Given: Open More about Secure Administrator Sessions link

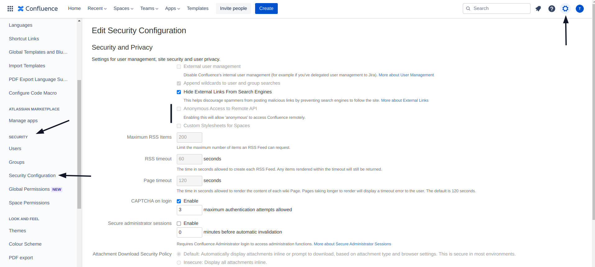Looking at the screenshot, I should click(x=352, y=244).
